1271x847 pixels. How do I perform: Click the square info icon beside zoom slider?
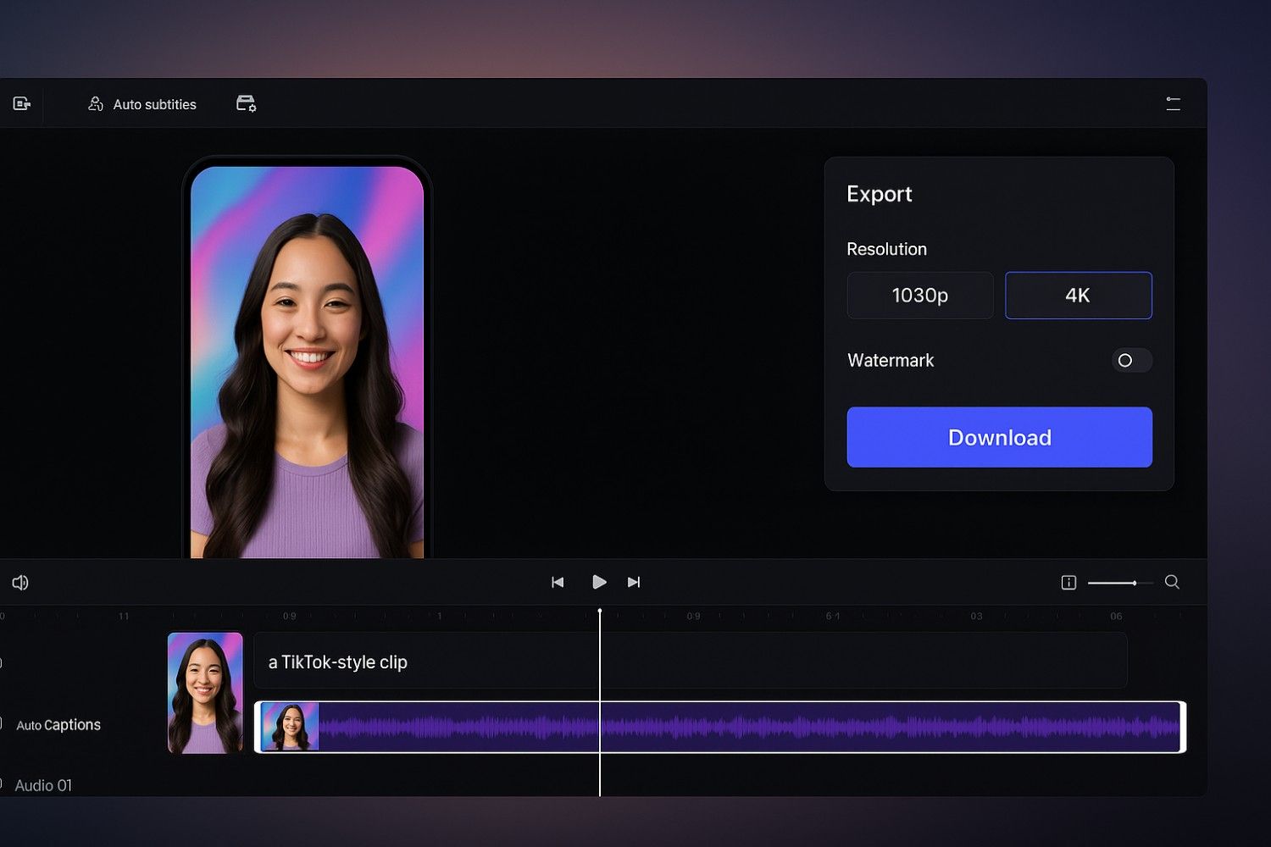coord(1068,582)
